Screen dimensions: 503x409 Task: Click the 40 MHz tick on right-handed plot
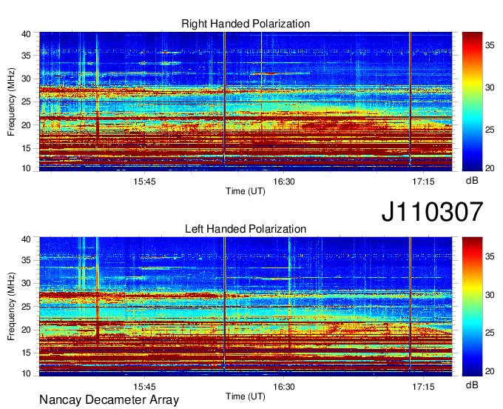pyautogui.click(x=26, y=34)
